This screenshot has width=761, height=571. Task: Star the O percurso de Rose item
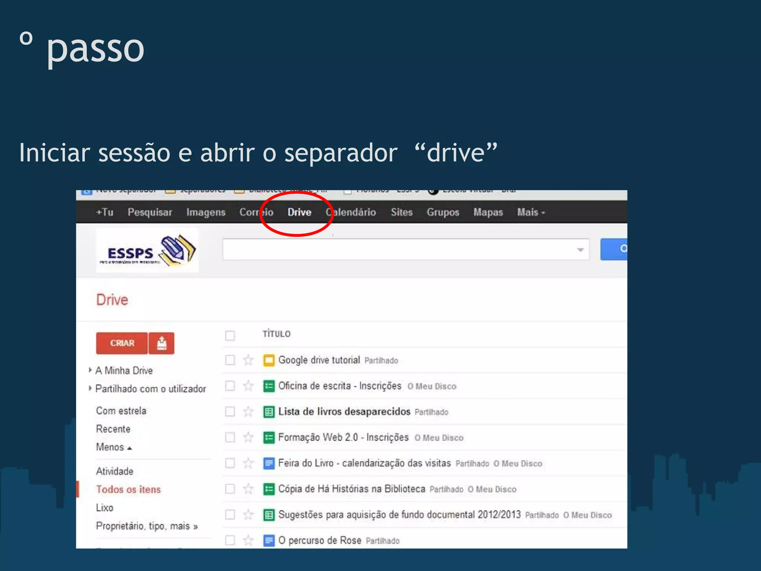(248, 540)
